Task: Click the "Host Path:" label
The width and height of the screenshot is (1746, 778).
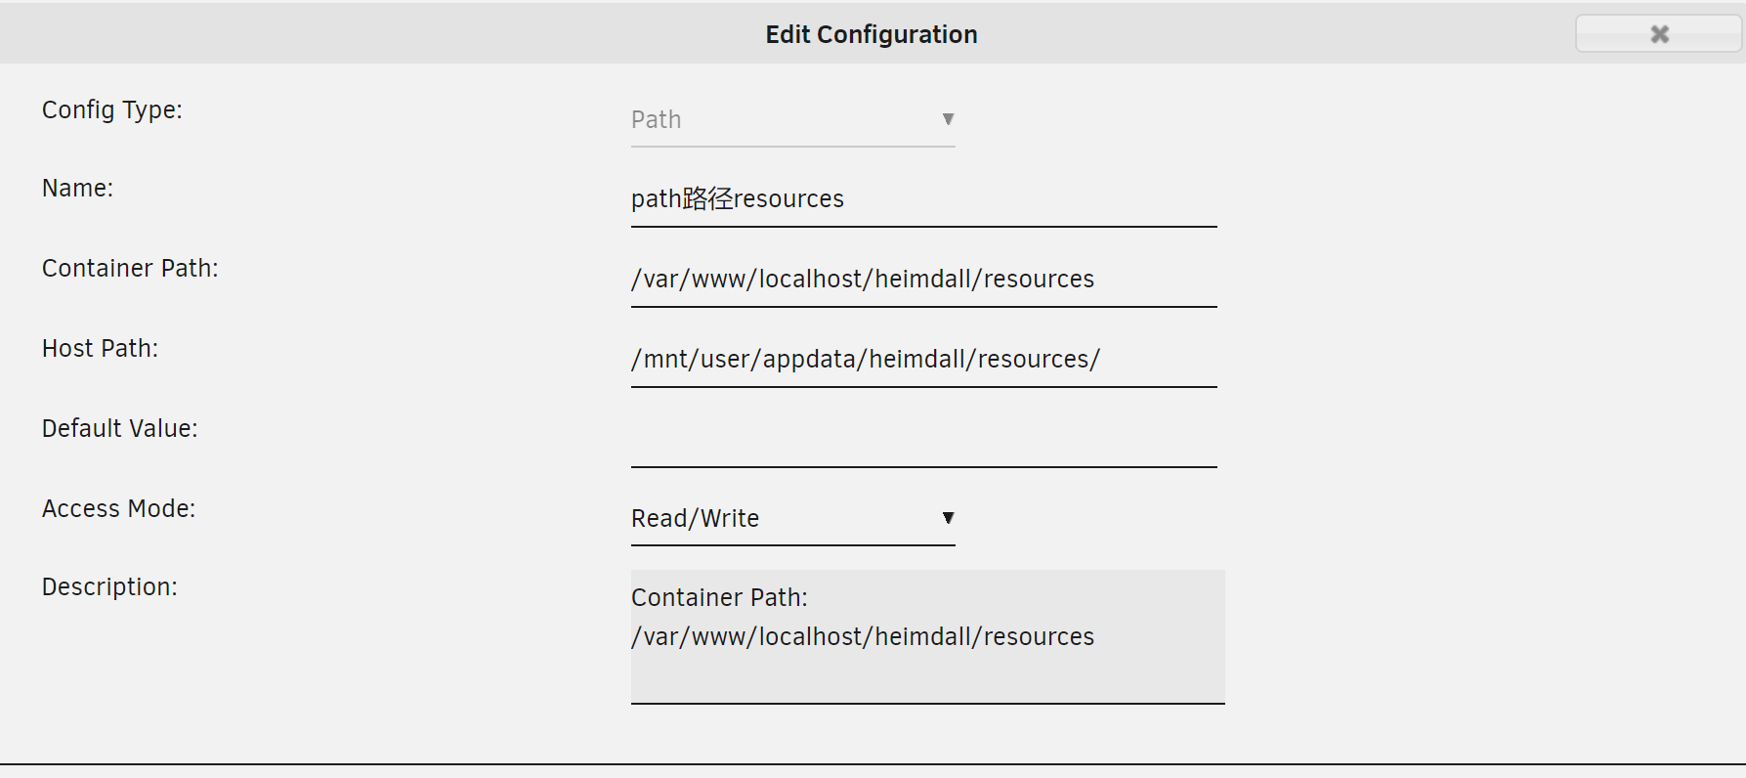Action: [100, 349]
